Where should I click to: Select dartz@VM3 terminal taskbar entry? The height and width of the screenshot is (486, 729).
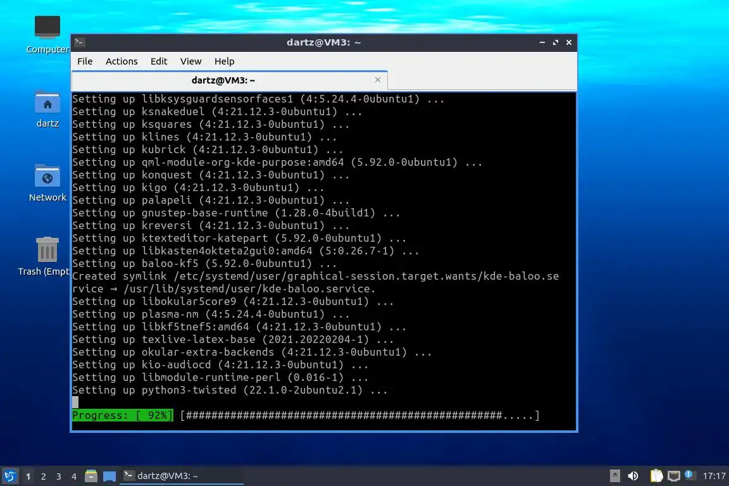pyautogui.click(x=182, y=476)
